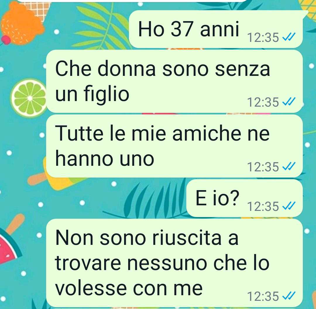Click the read ticks next to "E io?"
This screenshot has width=316, height=309.
(x=289, y=206)
